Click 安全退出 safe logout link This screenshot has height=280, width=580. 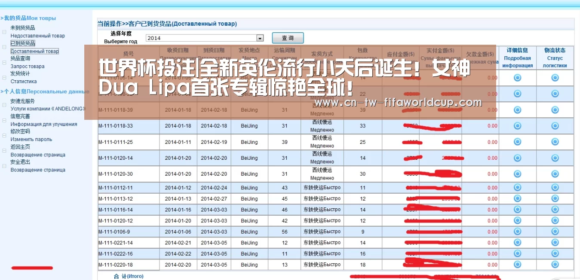pos(38,166)
